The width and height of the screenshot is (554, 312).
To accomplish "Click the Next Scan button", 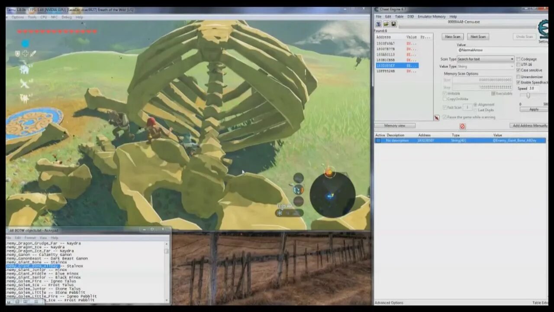I will tap(478, 37).
